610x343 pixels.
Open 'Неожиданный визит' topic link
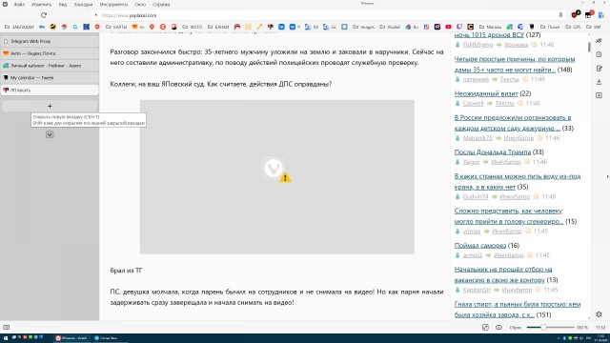pos(486,93)
